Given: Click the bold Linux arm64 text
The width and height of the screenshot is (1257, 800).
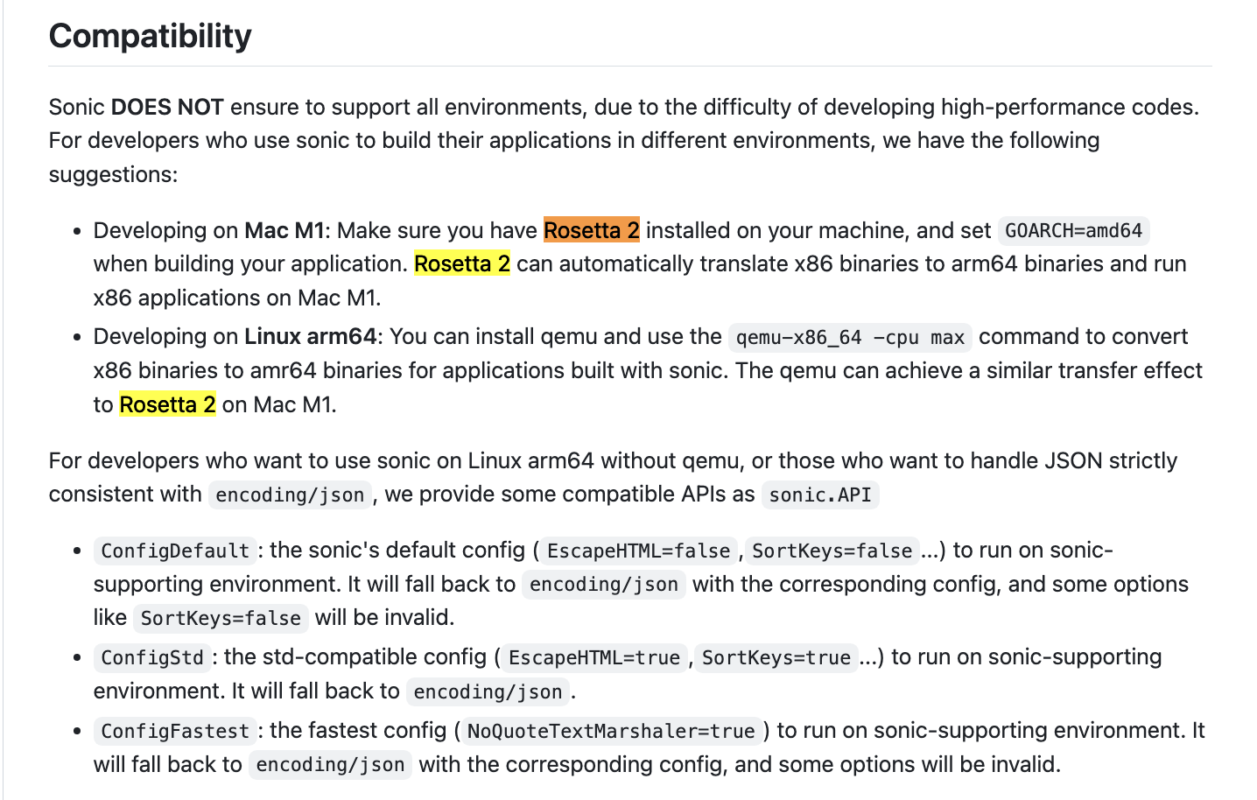Looking at the screenshot, I should 310,336.
